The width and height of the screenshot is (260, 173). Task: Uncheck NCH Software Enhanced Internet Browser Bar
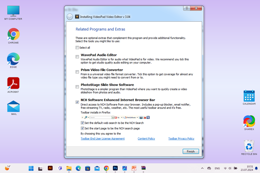tap(77, 102)
